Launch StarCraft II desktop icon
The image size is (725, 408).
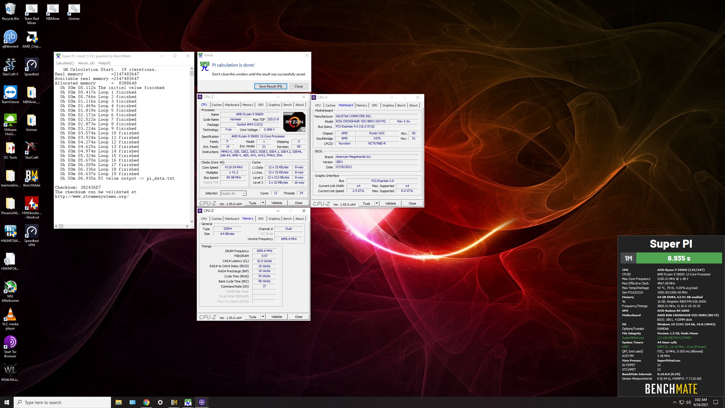click(10, 67)
